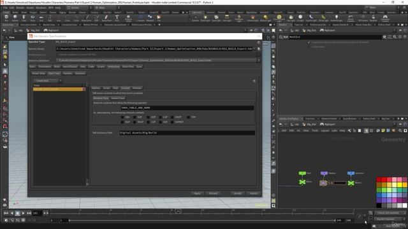Pick the red swatch in color palette

(x=379, y=179)
